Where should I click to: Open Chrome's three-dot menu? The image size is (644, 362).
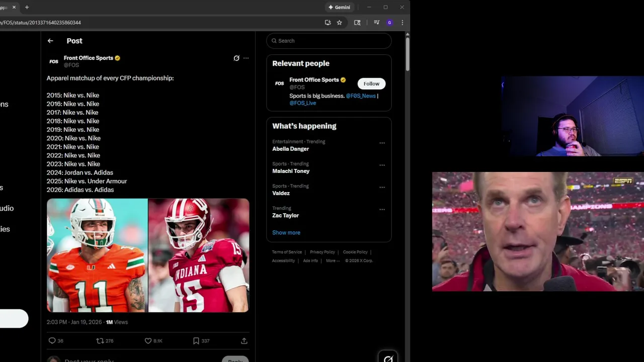click(402, 23)
